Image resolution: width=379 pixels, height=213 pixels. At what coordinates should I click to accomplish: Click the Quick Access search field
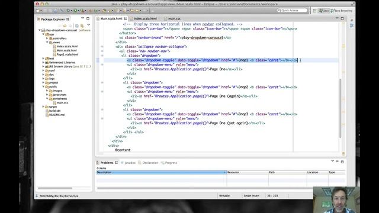click(x=292, y=11)
